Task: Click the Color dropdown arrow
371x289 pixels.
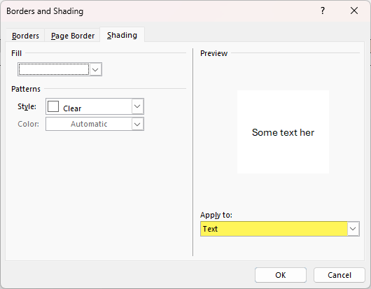Action: click(137, 124)
